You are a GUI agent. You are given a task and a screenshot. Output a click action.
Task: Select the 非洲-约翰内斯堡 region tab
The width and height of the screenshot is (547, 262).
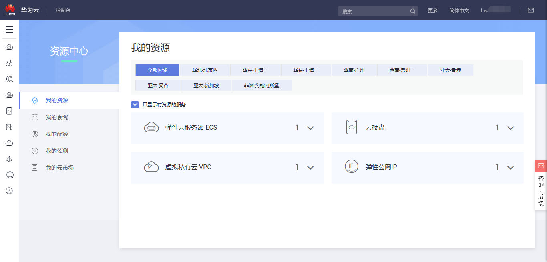[x=261, y=85]
